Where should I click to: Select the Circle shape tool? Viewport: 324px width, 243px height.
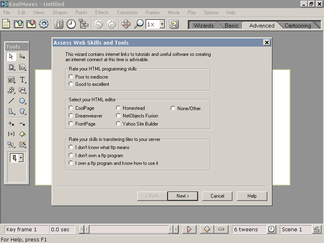click(x=22, y=101)
